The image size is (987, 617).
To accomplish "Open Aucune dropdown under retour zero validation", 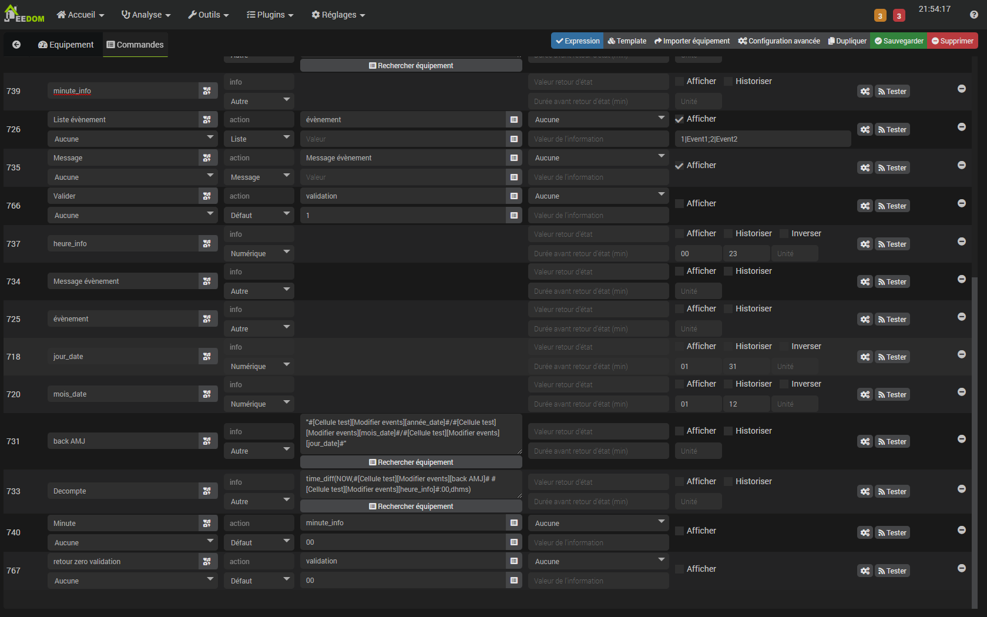I will [x=132, y=581].
